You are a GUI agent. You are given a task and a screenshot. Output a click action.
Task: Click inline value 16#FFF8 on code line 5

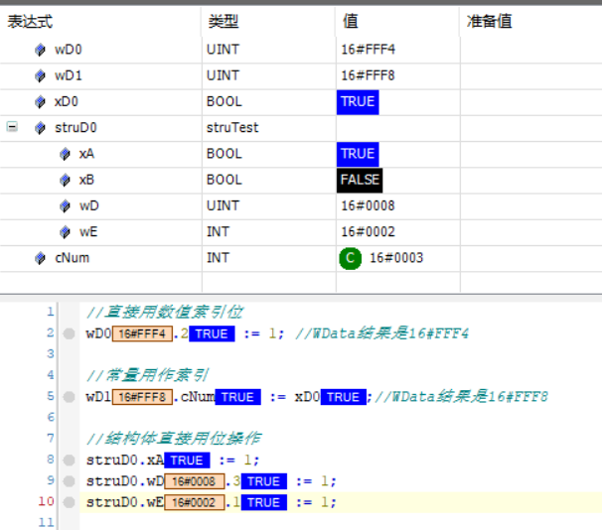[142, 397]
